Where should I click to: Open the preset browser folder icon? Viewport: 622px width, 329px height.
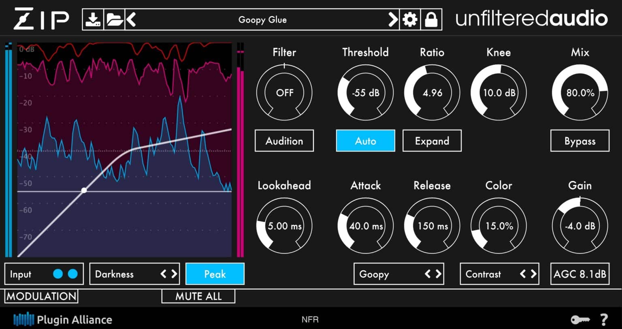(x=114, y=19)
